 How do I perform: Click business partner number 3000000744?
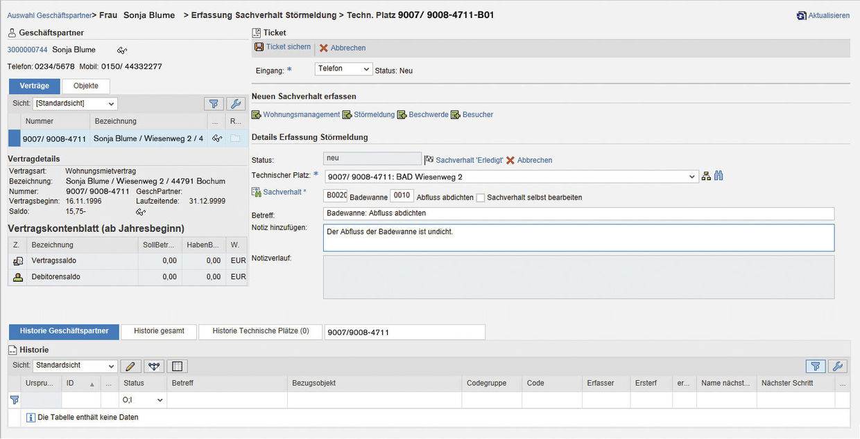[27, 50]
